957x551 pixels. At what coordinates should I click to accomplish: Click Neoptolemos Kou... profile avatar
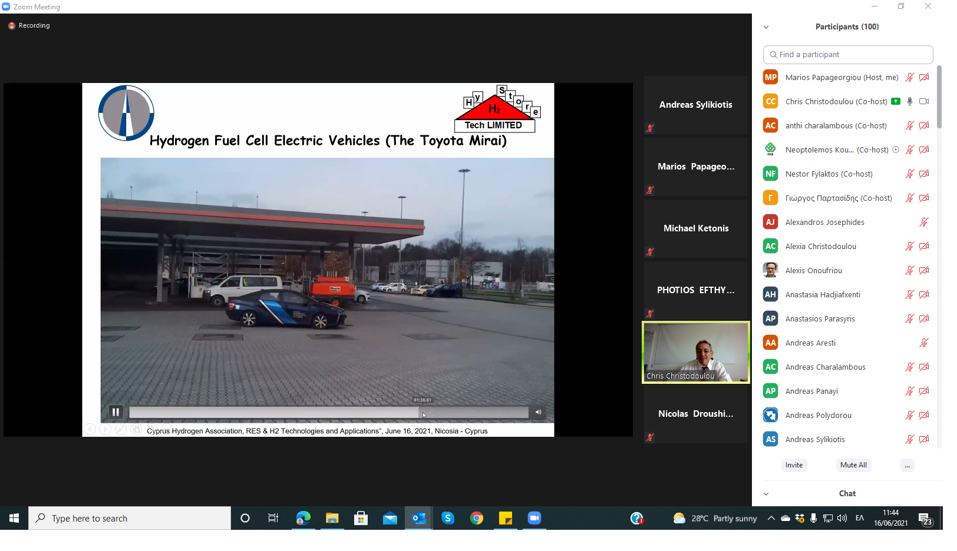[770, 150]
